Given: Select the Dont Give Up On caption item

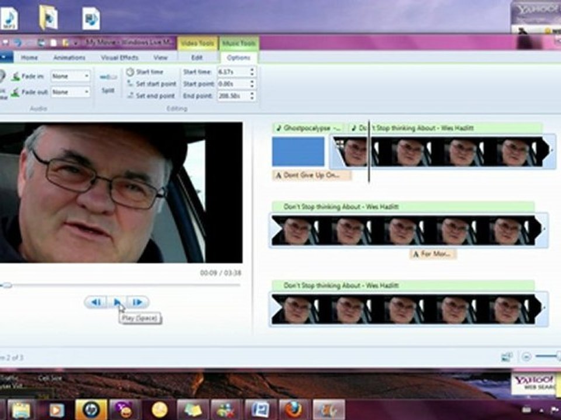Looking at the screenshot, I should 312,175.
